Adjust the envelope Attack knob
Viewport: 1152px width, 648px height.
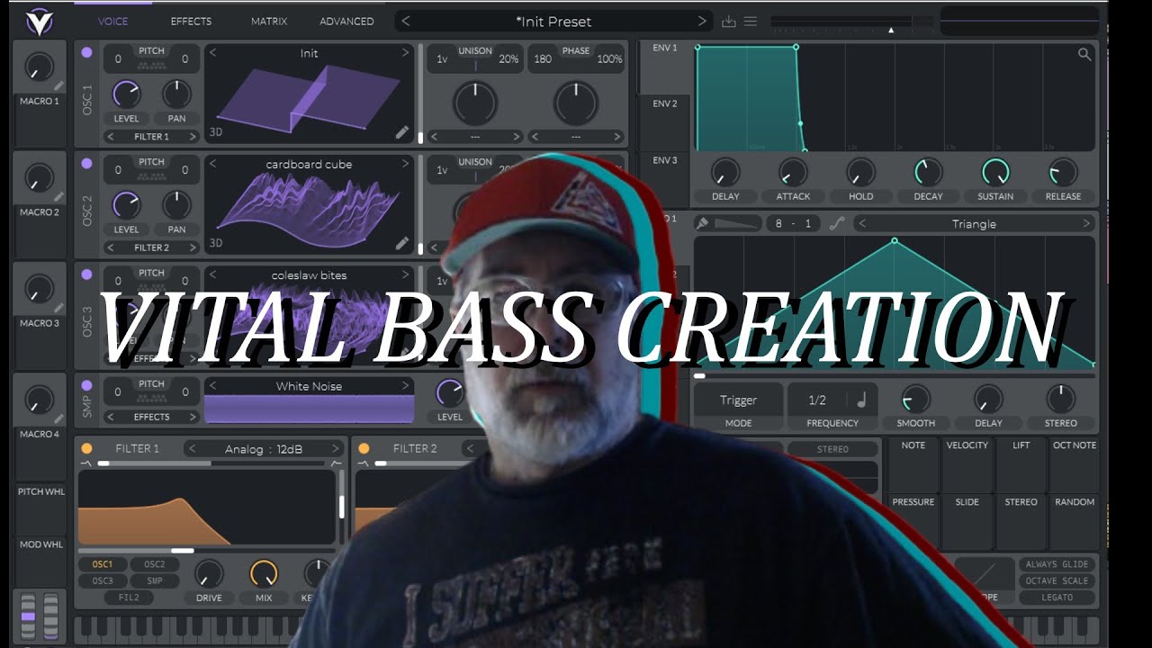click(793, 172)
